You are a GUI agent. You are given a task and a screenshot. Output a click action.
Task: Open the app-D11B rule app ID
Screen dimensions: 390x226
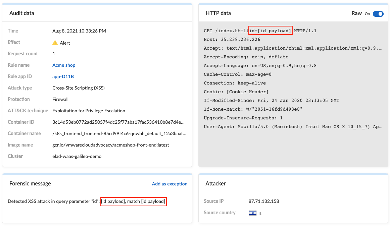[x=63, y=76]
